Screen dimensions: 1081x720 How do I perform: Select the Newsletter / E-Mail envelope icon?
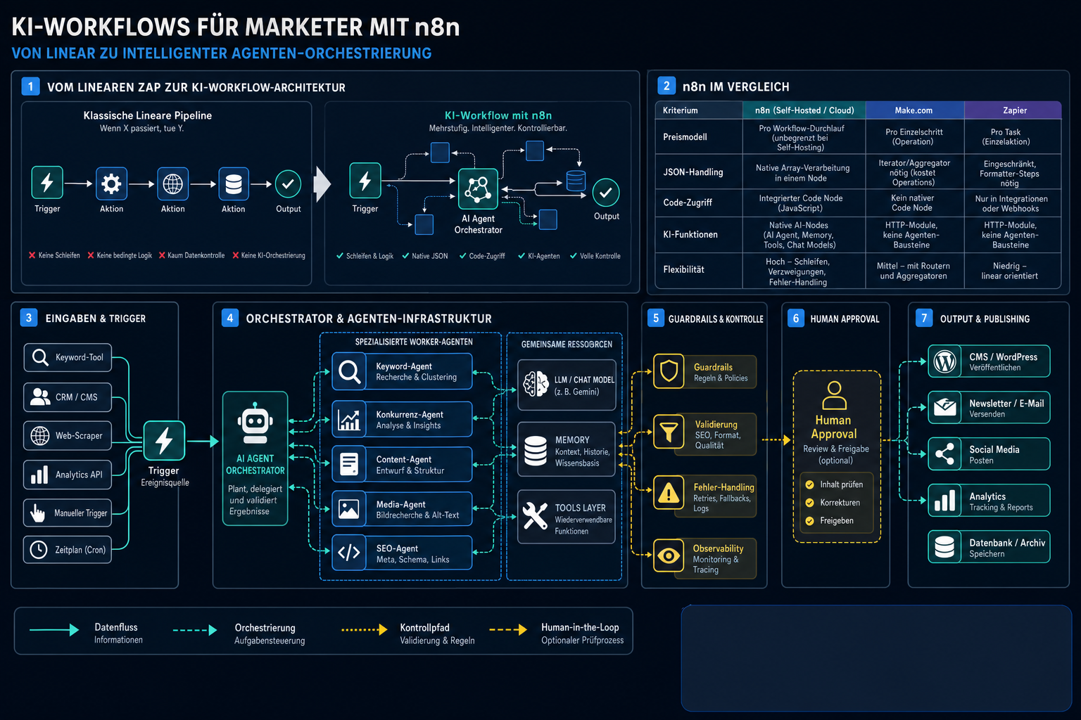point(945,407)
